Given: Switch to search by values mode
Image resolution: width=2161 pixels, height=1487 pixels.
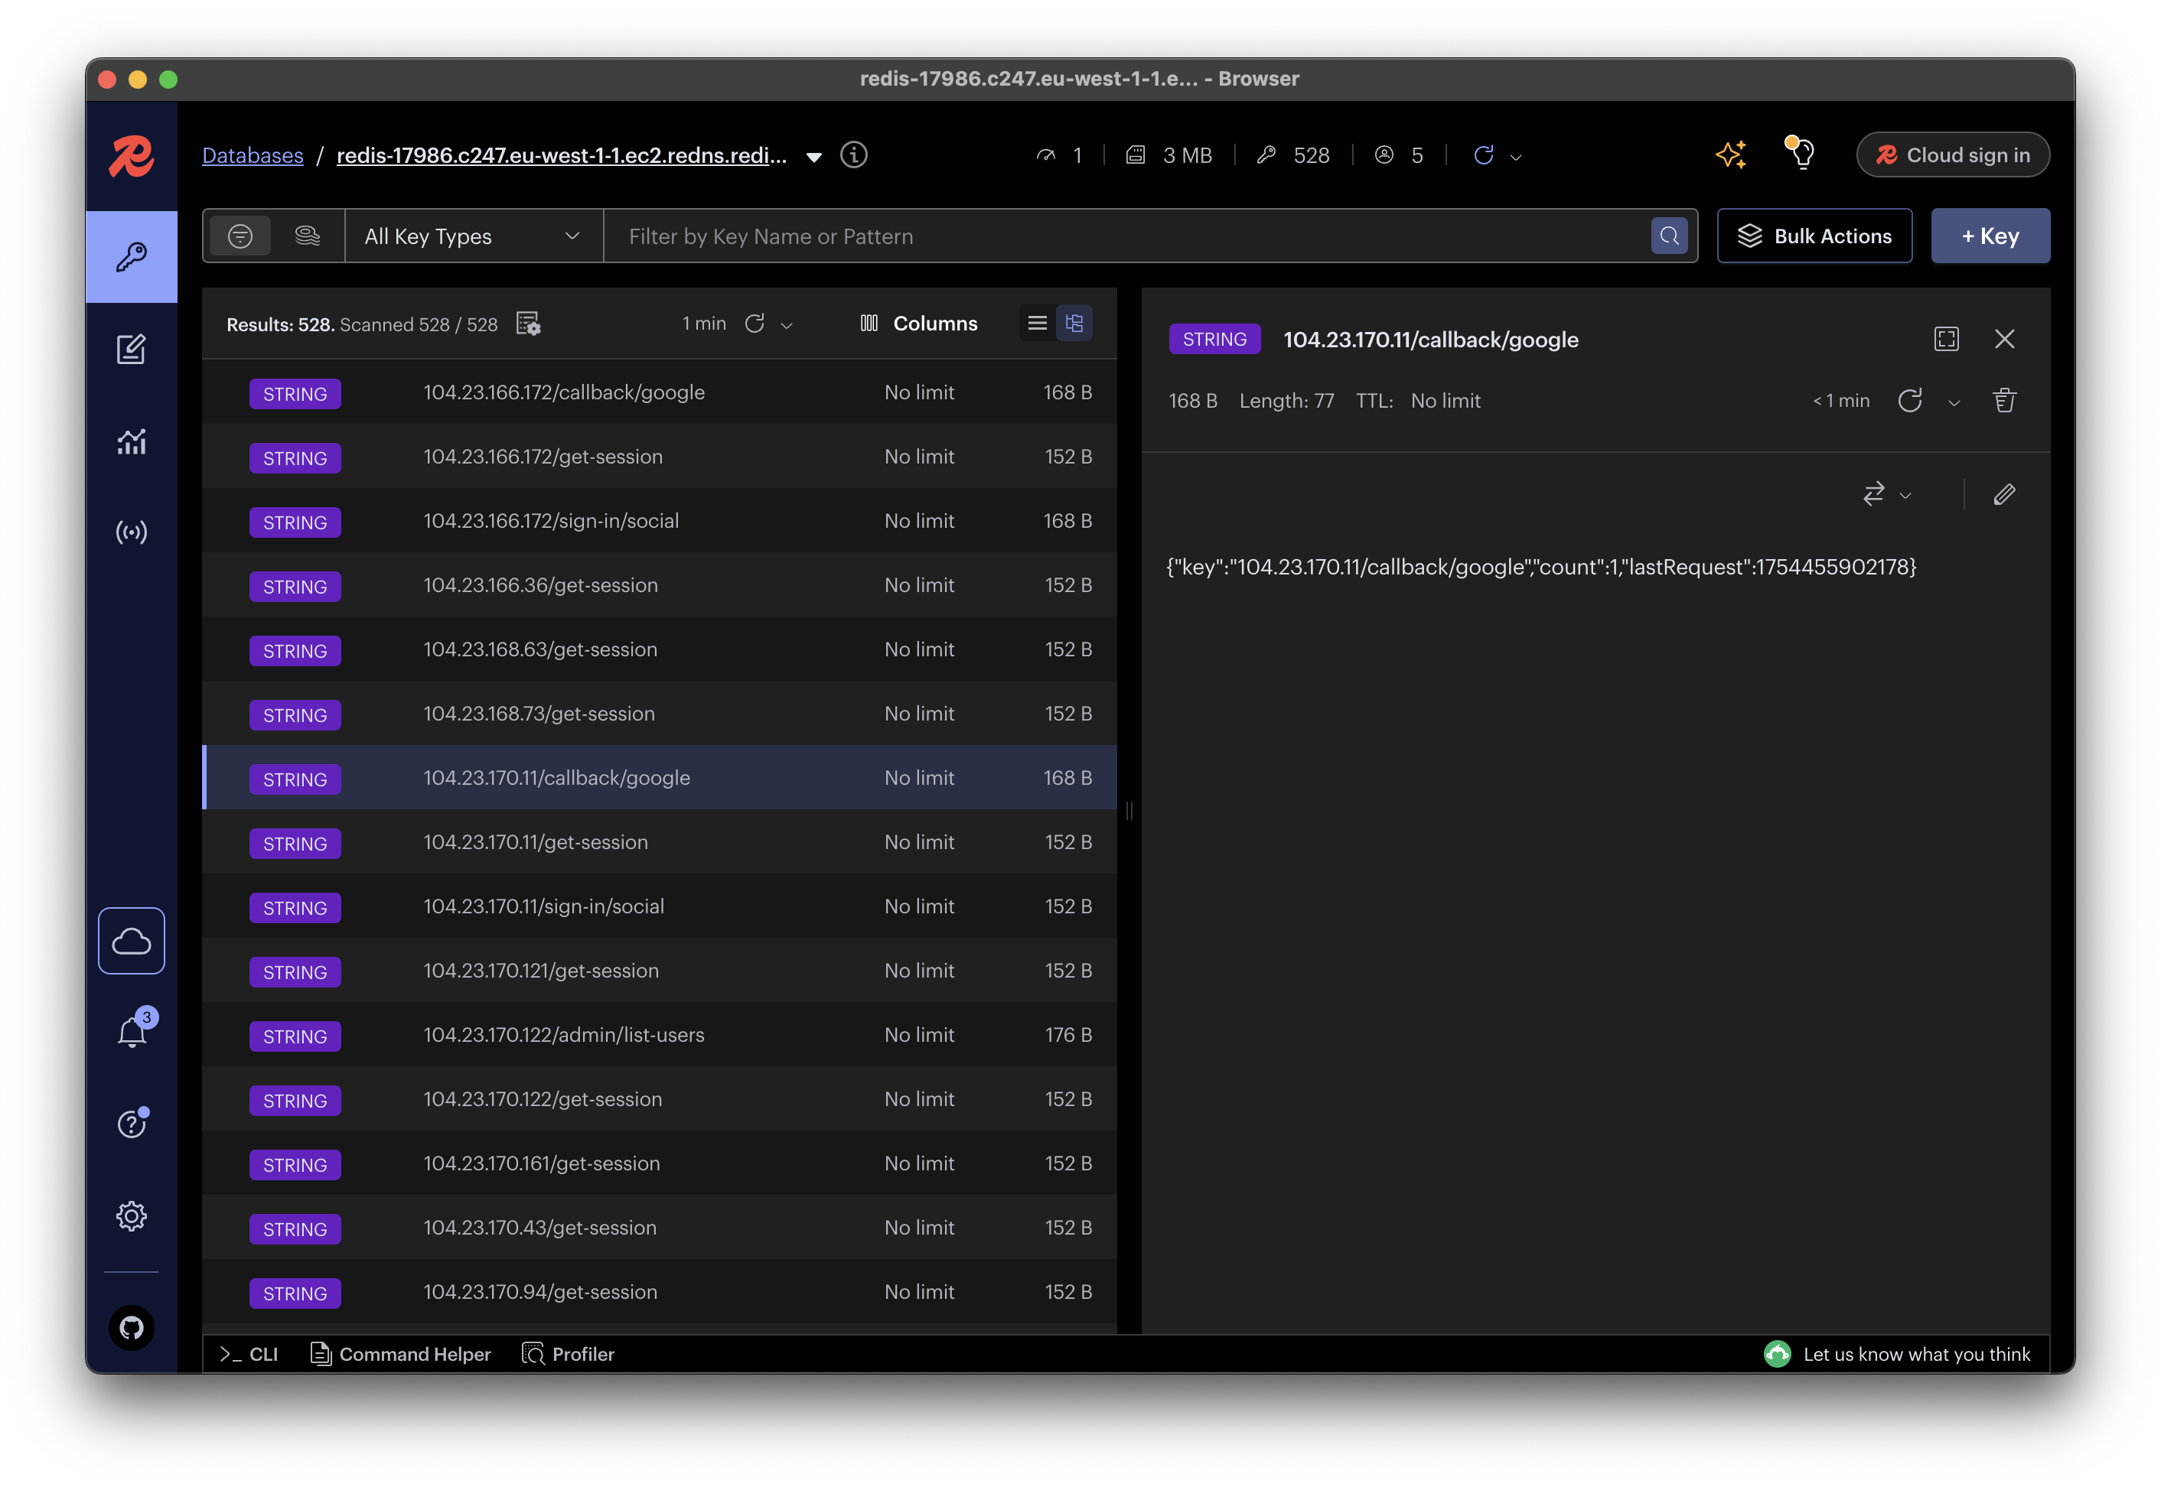Looking at the screenshot, I should tap(308, 236).
